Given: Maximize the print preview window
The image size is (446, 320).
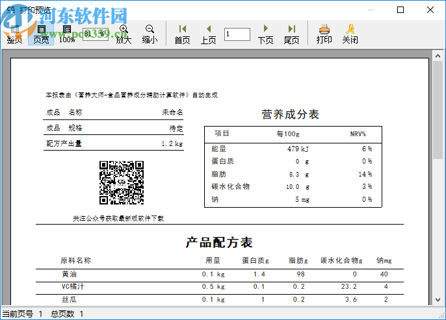Looking at the screenshot, I should [x=400, y=10].
